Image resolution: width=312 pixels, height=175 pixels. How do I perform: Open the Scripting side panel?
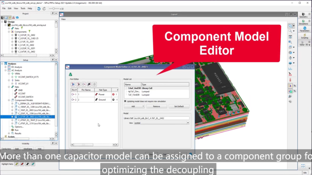[x=304, y=36]
